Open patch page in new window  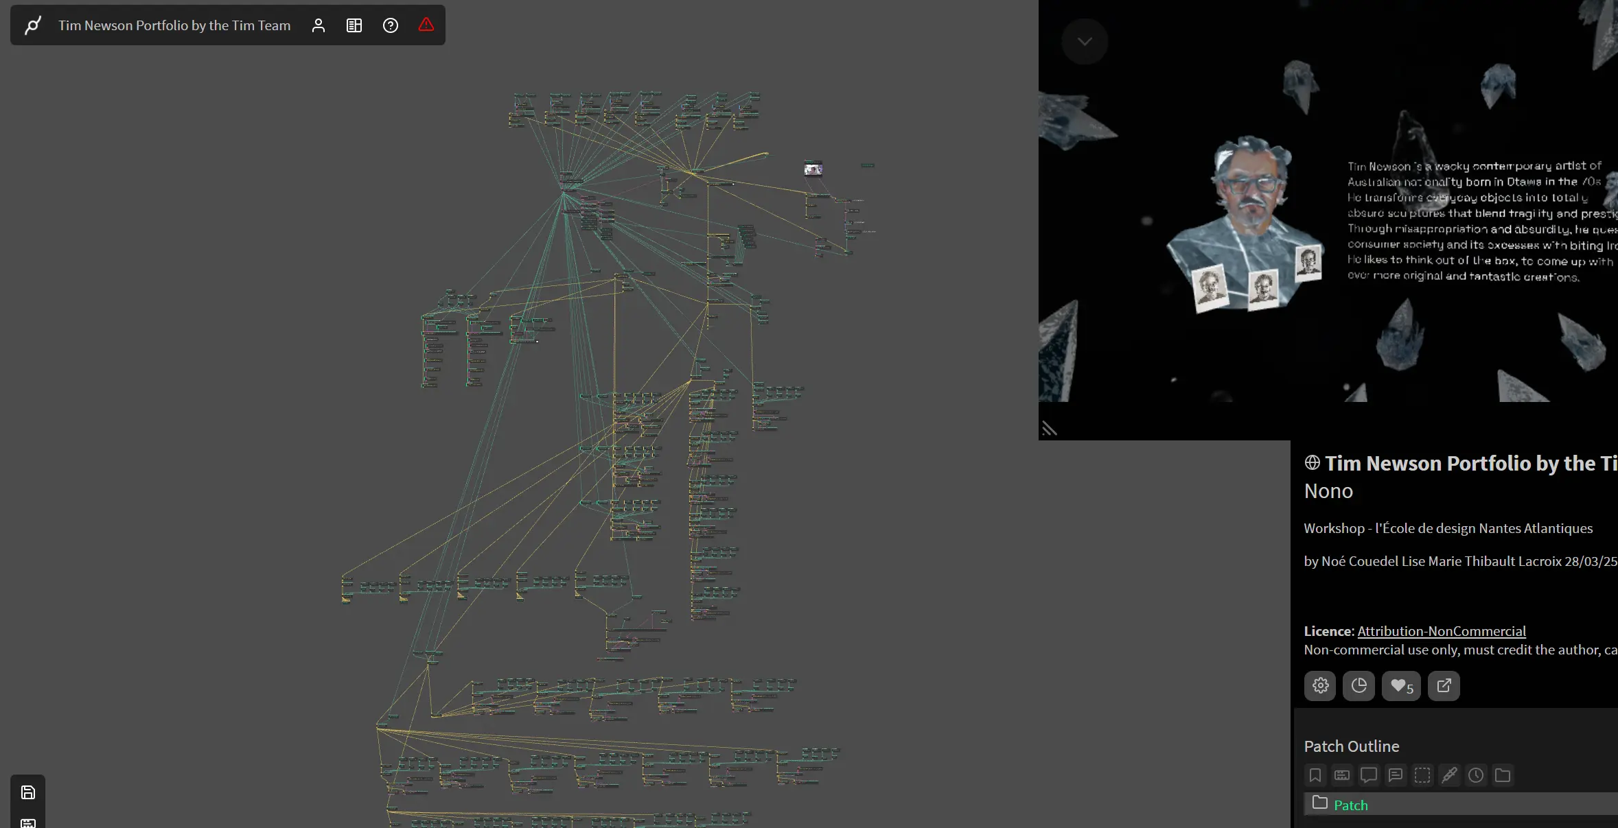[x=1444, y=685]
